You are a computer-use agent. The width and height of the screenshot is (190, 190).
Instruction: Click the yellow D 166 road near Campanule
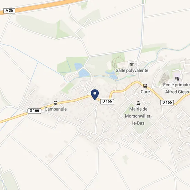click(68, 101)
